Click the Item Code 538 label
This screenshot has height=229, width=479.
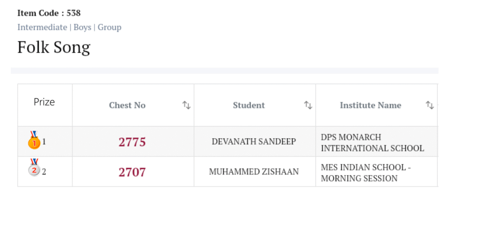click(49, 13)
